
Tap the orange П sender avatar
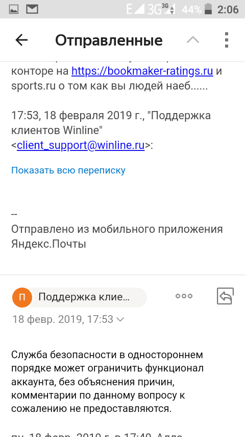click(x=22, y=297)
